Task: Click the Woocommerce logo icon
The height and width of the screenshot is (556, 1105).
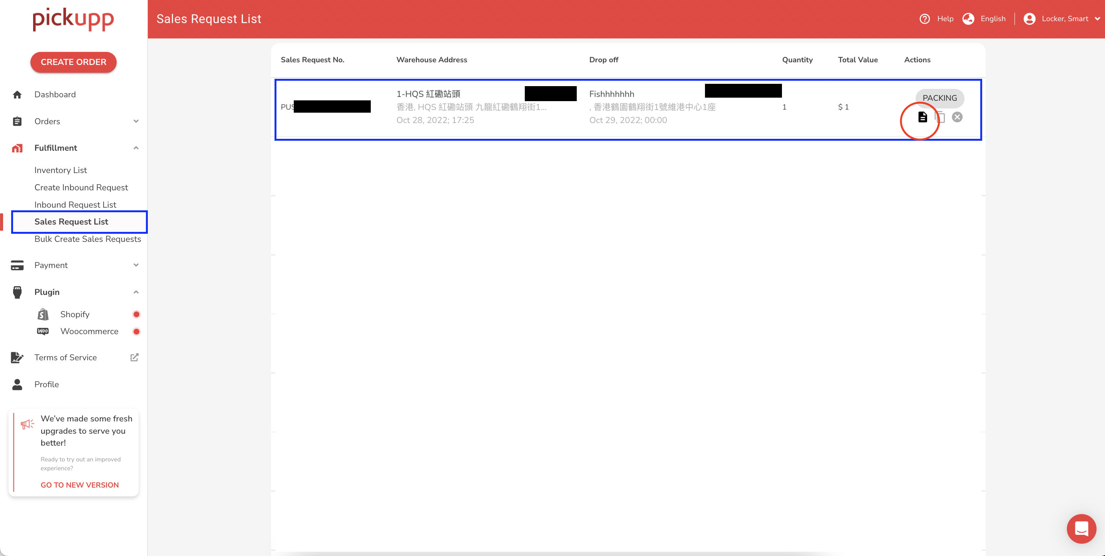Action: (x=43, y=331)
